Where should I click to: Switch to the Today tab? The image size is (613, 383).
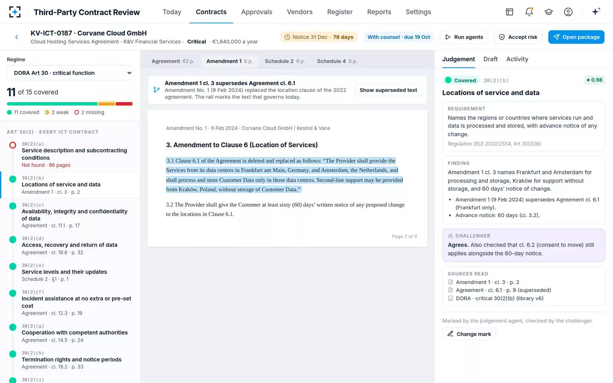point(172,12)
